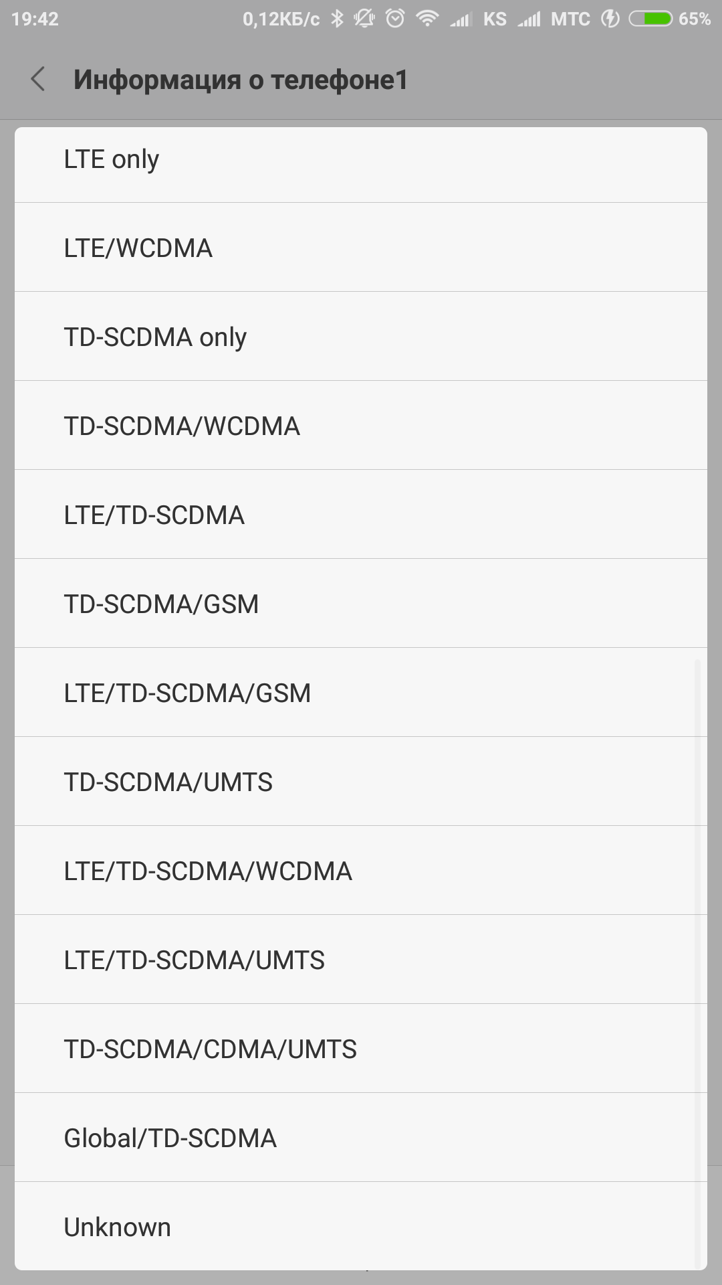Choose LTE/TD-SCDMA mode
Screen dimensions: 722x1285
(x=361, y=515)
